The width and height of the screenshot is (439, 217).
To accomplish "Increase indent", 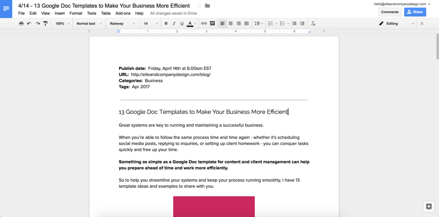I will point(302,24).
